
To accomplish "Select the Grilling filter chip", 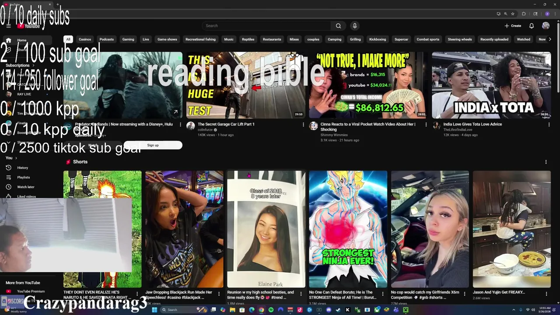I will coord(355,39).
